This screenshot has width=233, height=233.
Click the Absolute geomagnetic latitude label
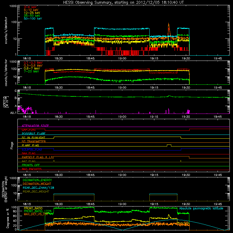[x=201, y=208]
